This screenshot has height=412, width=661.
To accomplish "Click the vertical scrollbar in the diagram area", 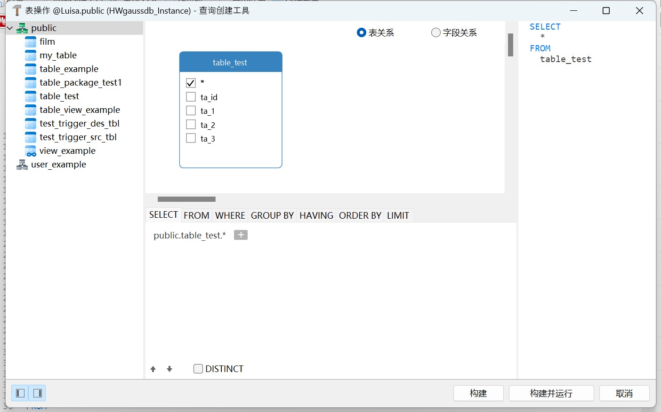I will tap(511, 45).
